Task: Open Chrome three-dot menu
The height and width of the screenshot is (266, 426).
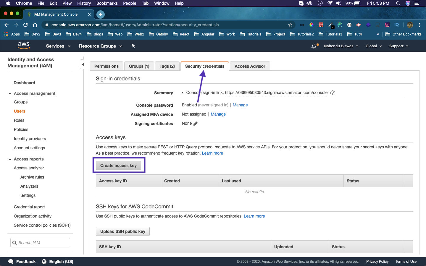Action: [419, 25]
